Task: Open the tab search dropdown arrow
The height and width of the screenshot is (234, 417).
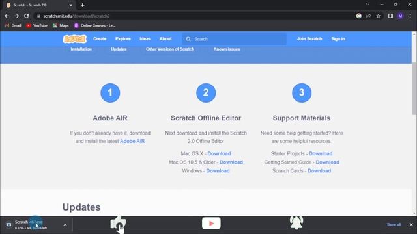Action: click(x=367, y=5)
